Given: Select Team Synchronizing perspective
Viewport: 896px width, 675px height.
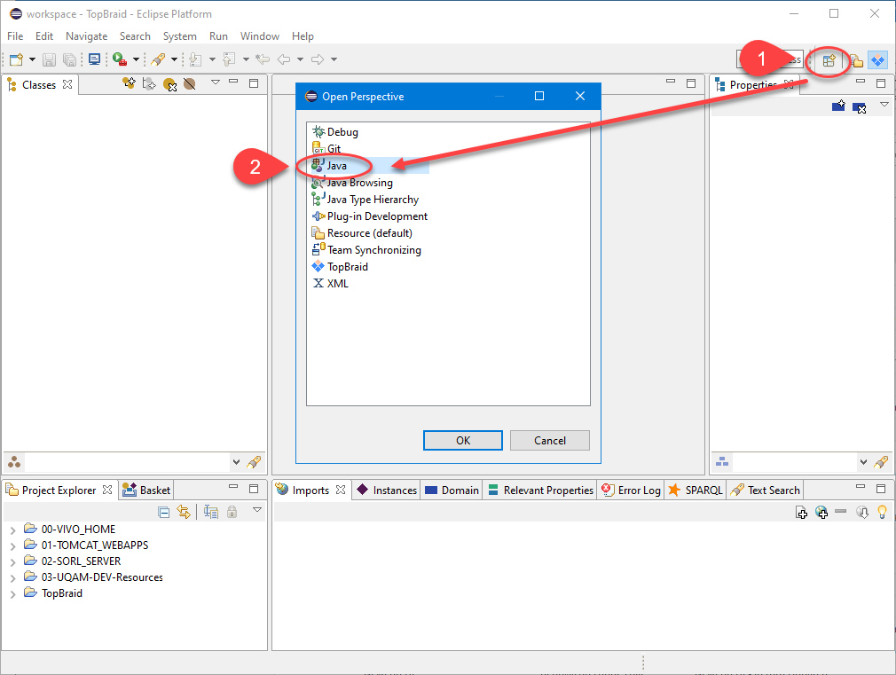Looking at the screenshot, I should coord(367,250).
